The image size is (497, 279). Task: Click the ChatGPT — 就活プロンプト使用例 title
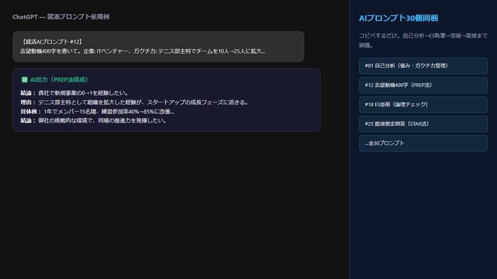(x=61, y=17)
